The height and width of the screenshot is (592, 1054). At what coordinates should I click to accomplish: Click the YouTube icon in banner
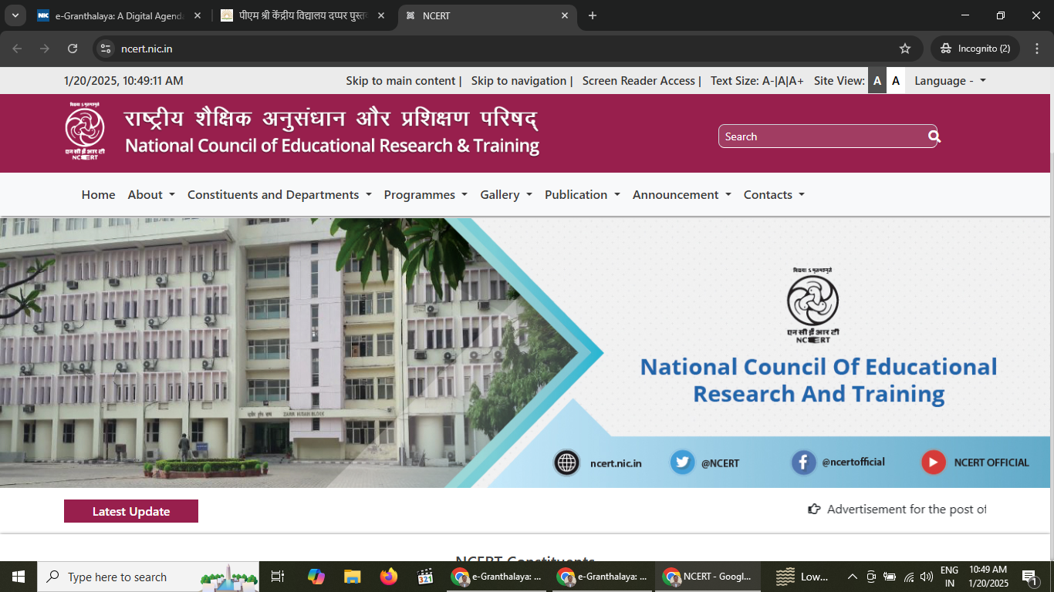click(934, 462)
